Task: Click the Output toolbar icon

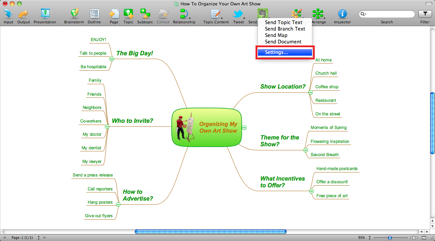Action: pyautogui.click(x=23, y=14)
